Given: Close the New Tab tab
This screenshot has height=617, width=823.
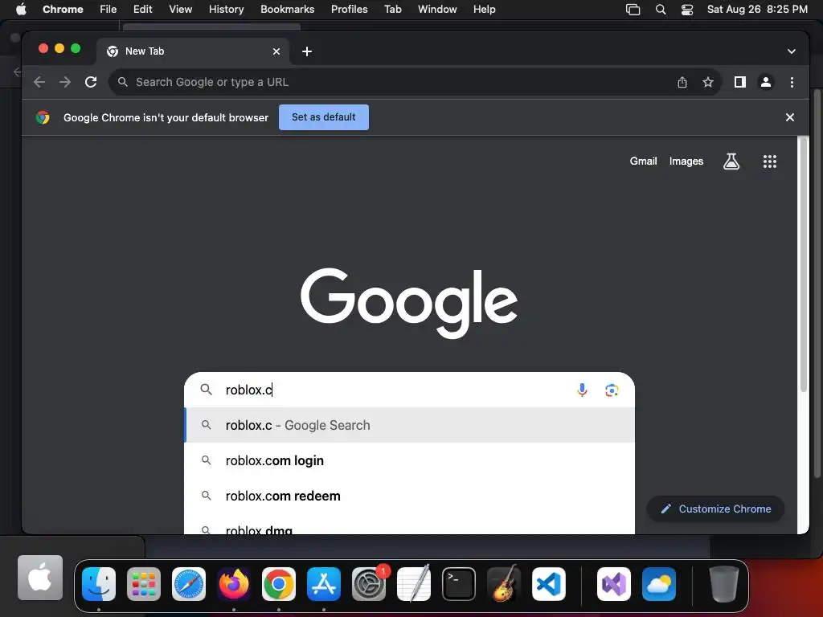Looking at the screenshot, I should [x=276, y=51].
